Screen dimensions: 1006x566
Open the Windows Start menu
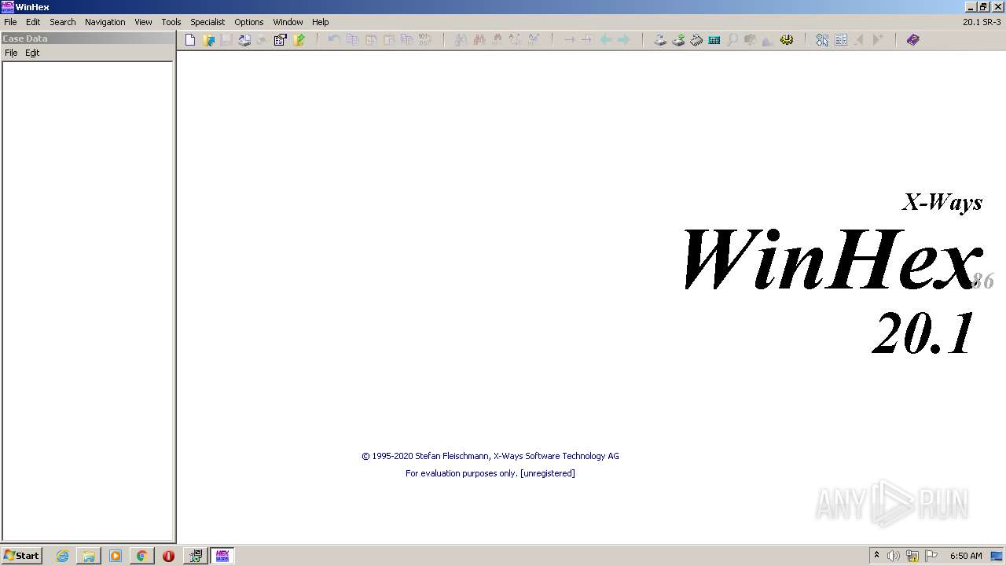tap(22, 556)
